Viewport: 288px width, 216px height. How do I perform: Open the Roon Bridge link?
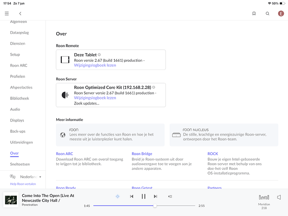142,154
